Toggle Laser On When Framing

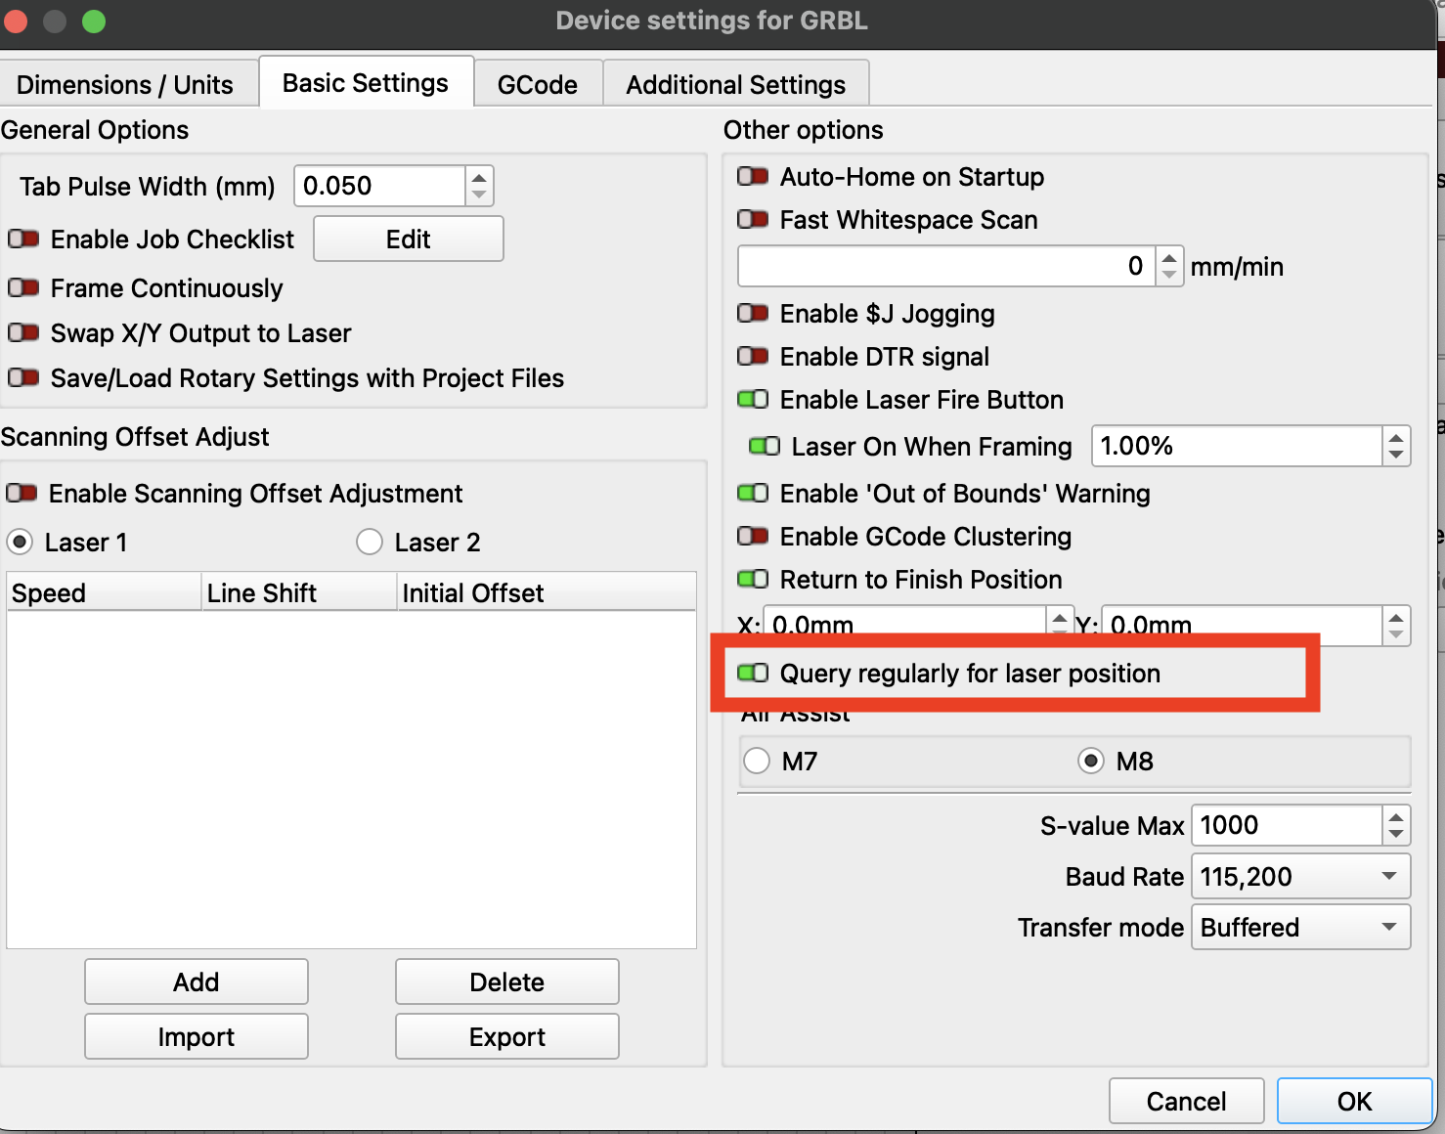point(765,446)
